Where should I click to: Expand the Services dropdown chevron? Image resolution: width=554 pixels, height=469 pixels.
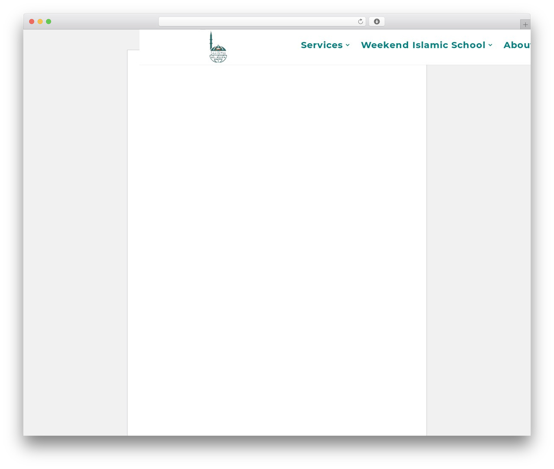click(348, 45)
